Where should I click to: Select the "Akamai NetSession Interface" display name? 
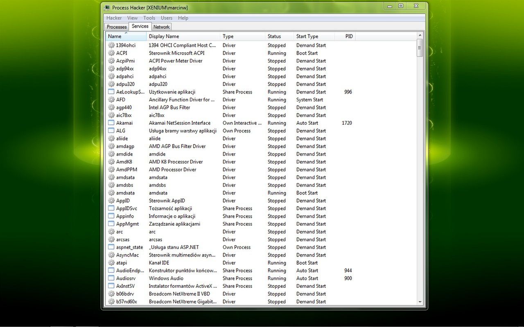(179, 123)
